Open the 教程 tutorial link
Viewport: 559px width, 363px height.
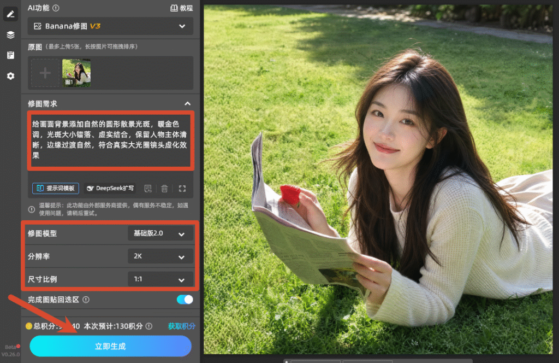click(x=181, y=8)
